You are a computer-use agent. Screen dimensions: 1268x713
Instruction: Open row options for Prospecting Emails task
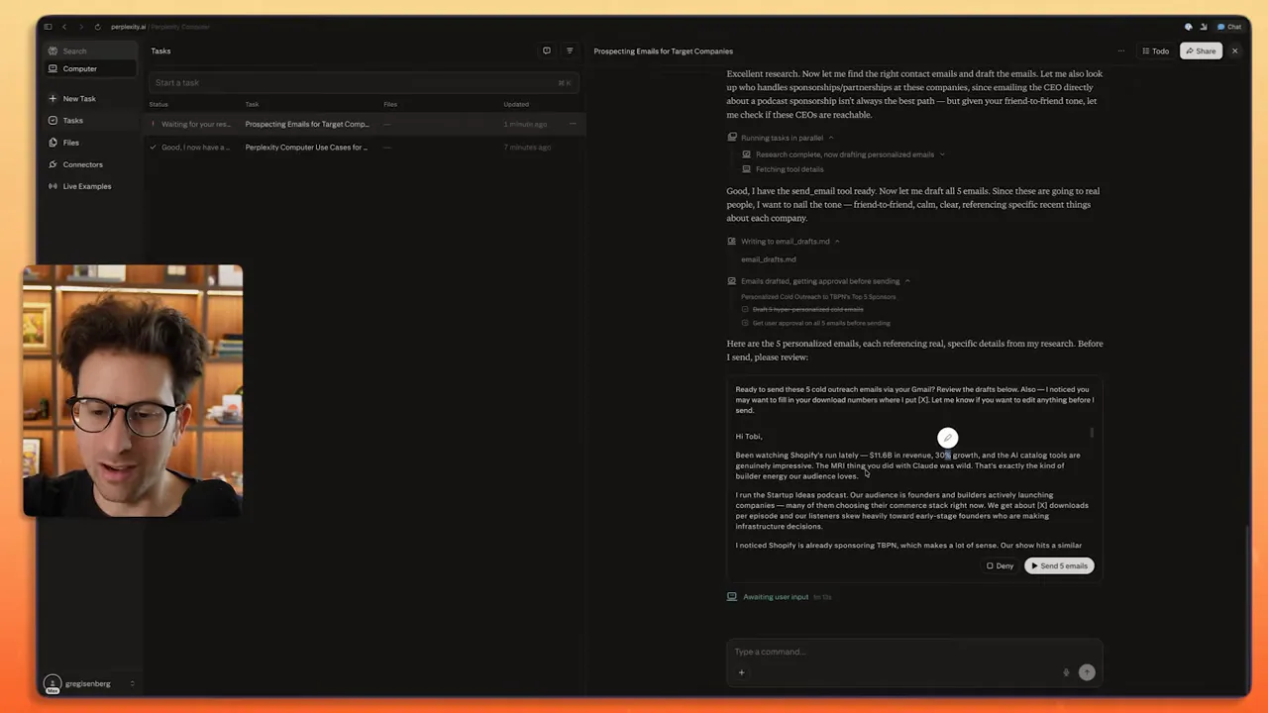(573, 124)
